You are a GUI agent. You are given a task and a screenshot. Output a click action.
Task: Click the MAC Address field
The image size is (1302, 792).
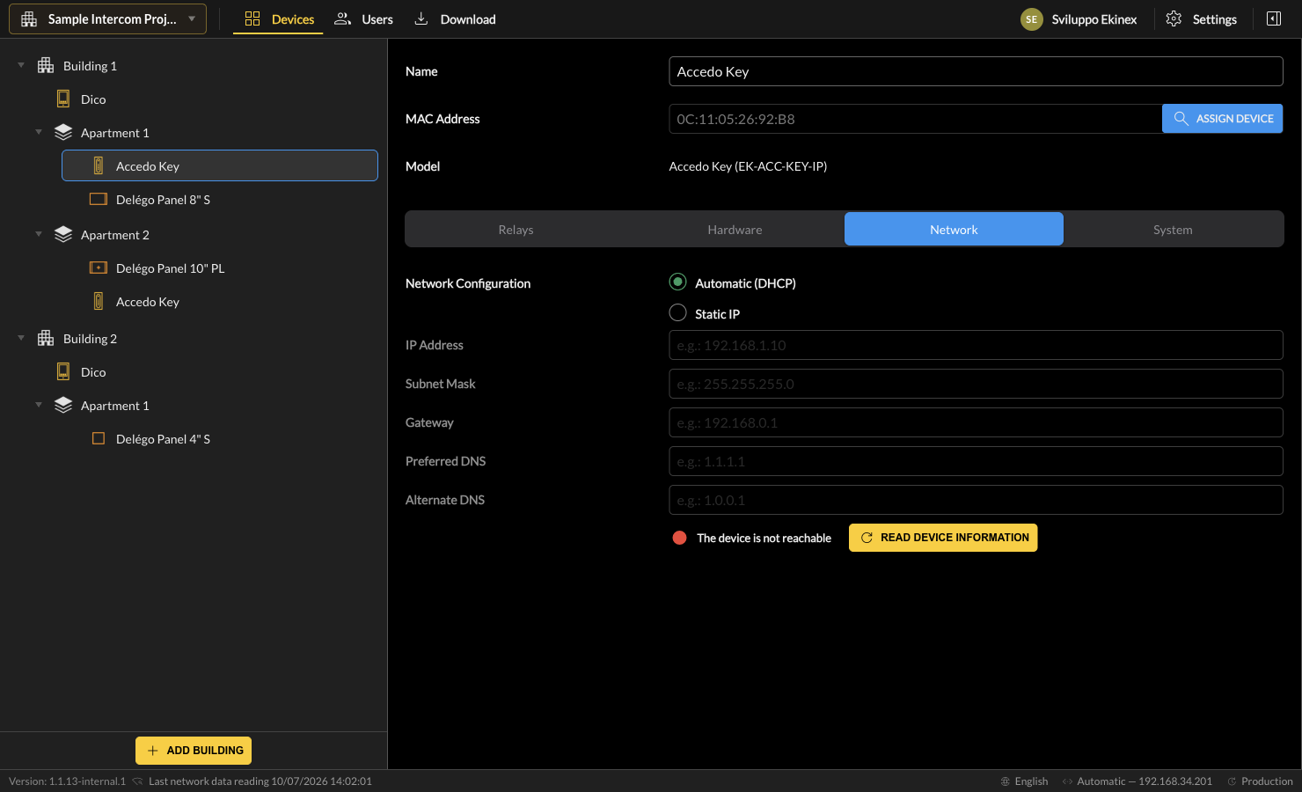915,119
